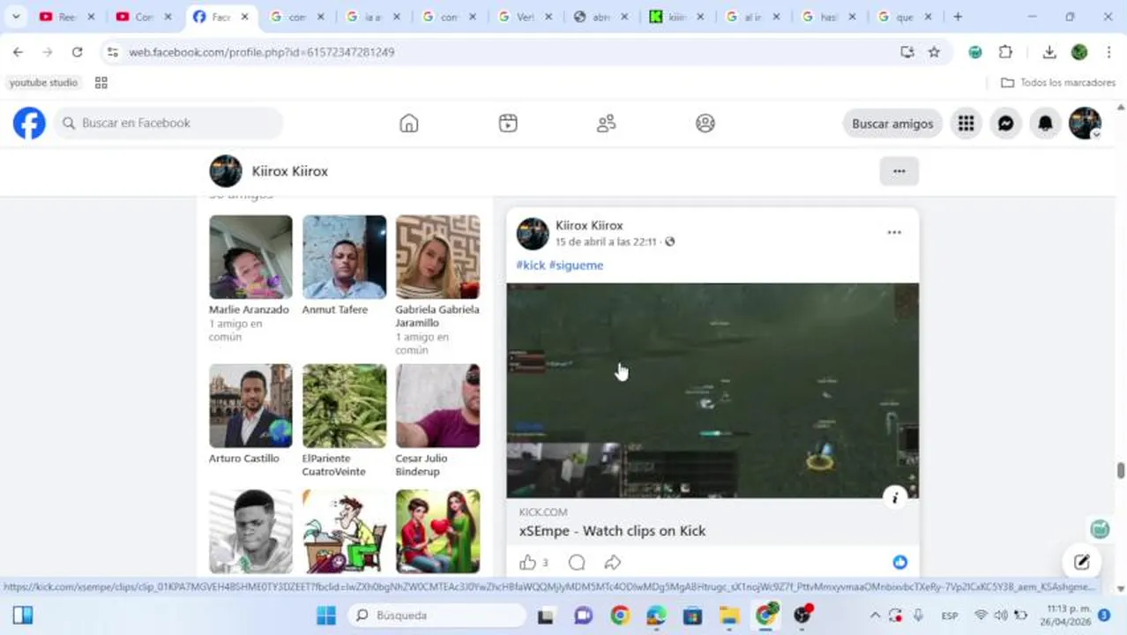1127x635 pixels.
Task: Click the info icon on the Kick link preview
Action: tap(895, 497)
